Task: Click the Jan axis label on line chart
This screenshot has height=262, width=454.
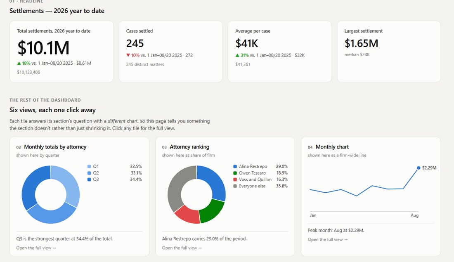Action: coord(313,215)
